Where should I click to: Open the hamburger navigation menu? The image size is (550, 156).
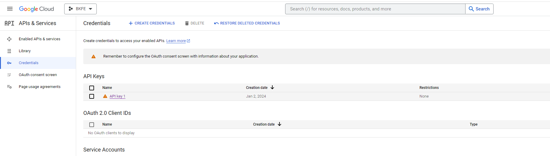click(x=10, y=9)
